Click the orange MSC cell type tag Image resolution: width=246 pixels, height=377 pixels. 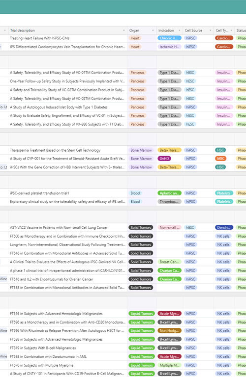pyautogui.click(x=220, y=159)
